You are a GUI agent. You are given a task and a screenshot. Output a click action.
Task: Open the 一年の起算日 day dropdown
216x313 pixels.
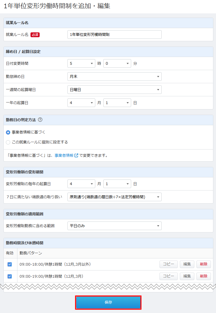[x=117, y=103]
